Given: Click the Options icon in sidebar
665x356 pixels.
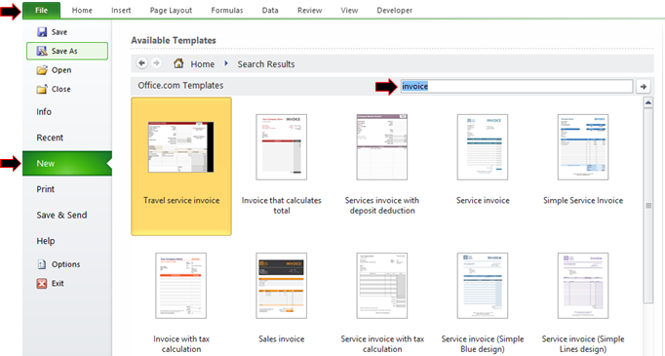Looking at the screenshot, I should click(42, 264).
